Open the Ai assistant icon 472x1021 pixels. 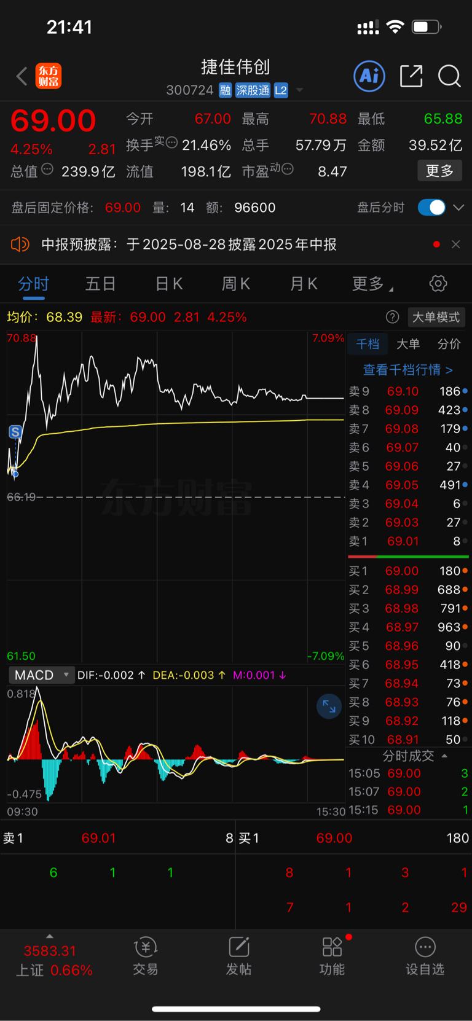369,76
